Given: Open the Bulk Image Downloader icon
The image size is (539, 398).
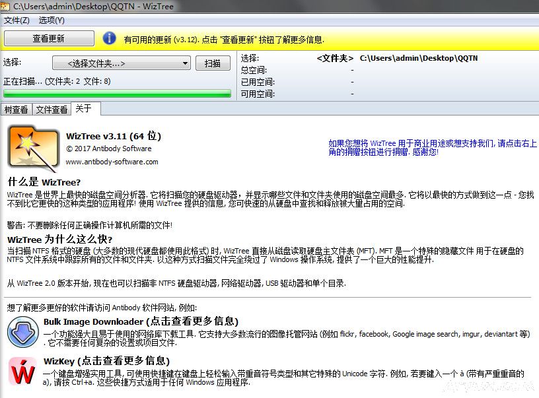Looking at the screenshot, I should click(x=24, y=332).
